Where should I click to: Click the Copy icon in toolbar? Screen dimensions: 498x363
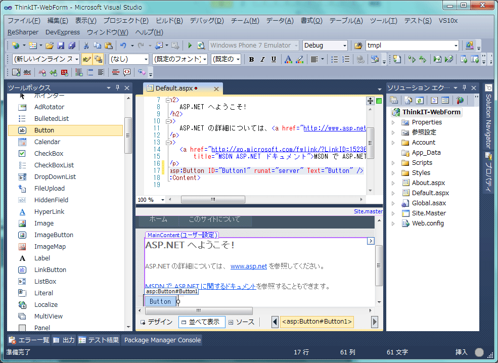point(97,46)
